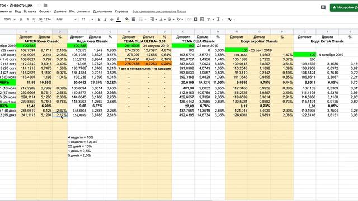Select the highlighted column D header
This screenshot has height=201, width=358.
click(60, 32)
